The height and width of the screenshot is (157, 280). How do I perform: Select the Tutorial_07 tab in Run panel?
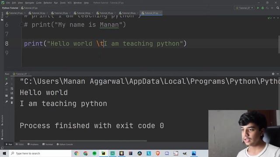coord(21,74)
